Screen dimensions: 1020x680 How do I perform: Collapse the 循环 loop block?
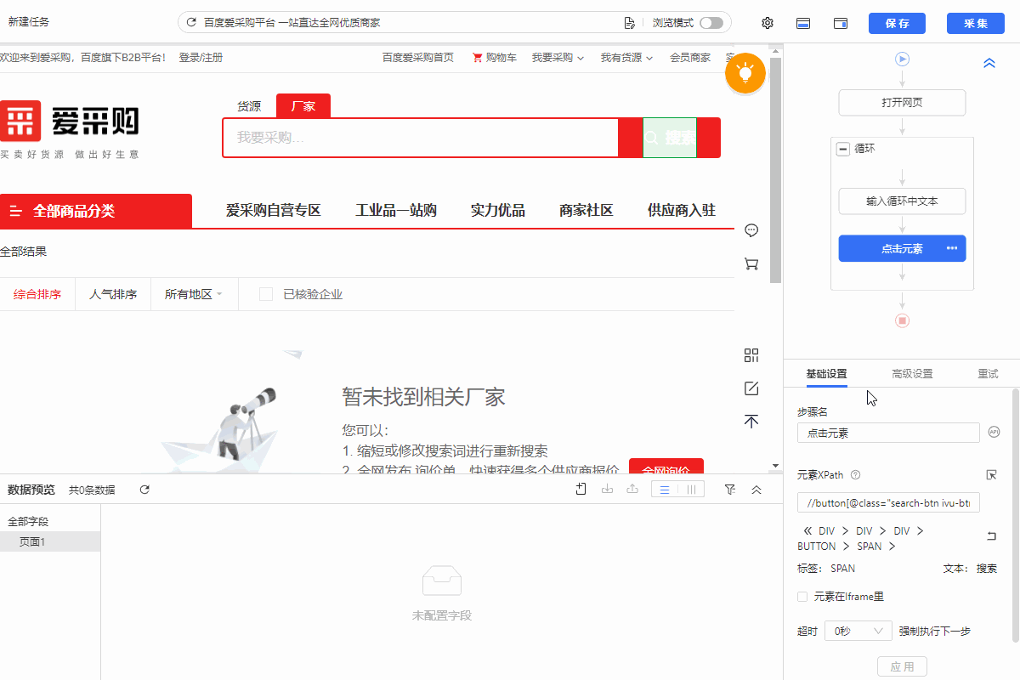[843, 149]
